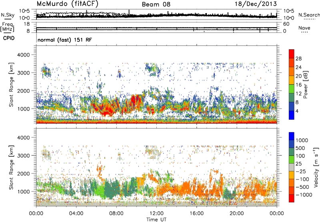
Task: Click the '08:00' time axis tick label
Action: [x=116, y=214]
